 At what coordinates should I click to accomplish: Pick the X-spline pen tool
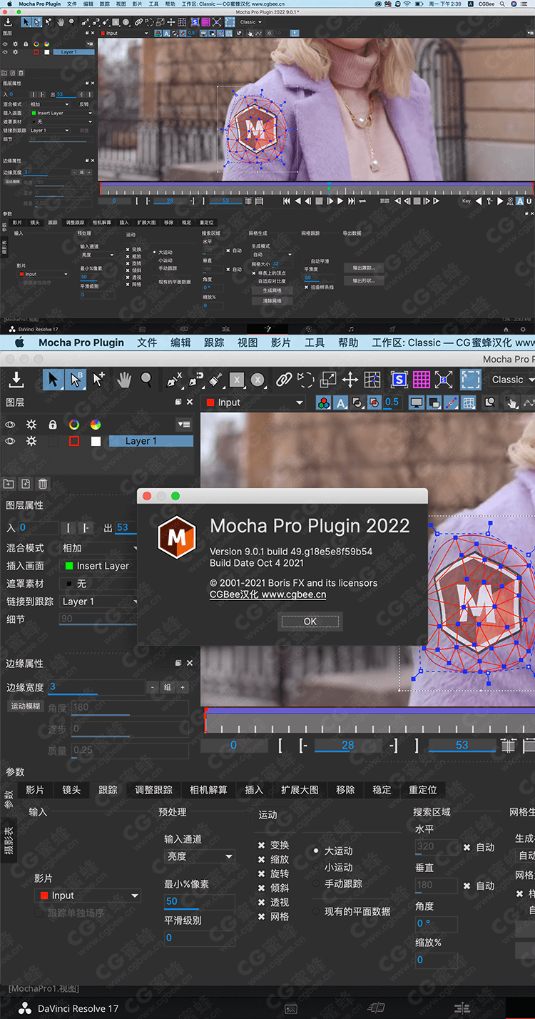tap(174, 380)
